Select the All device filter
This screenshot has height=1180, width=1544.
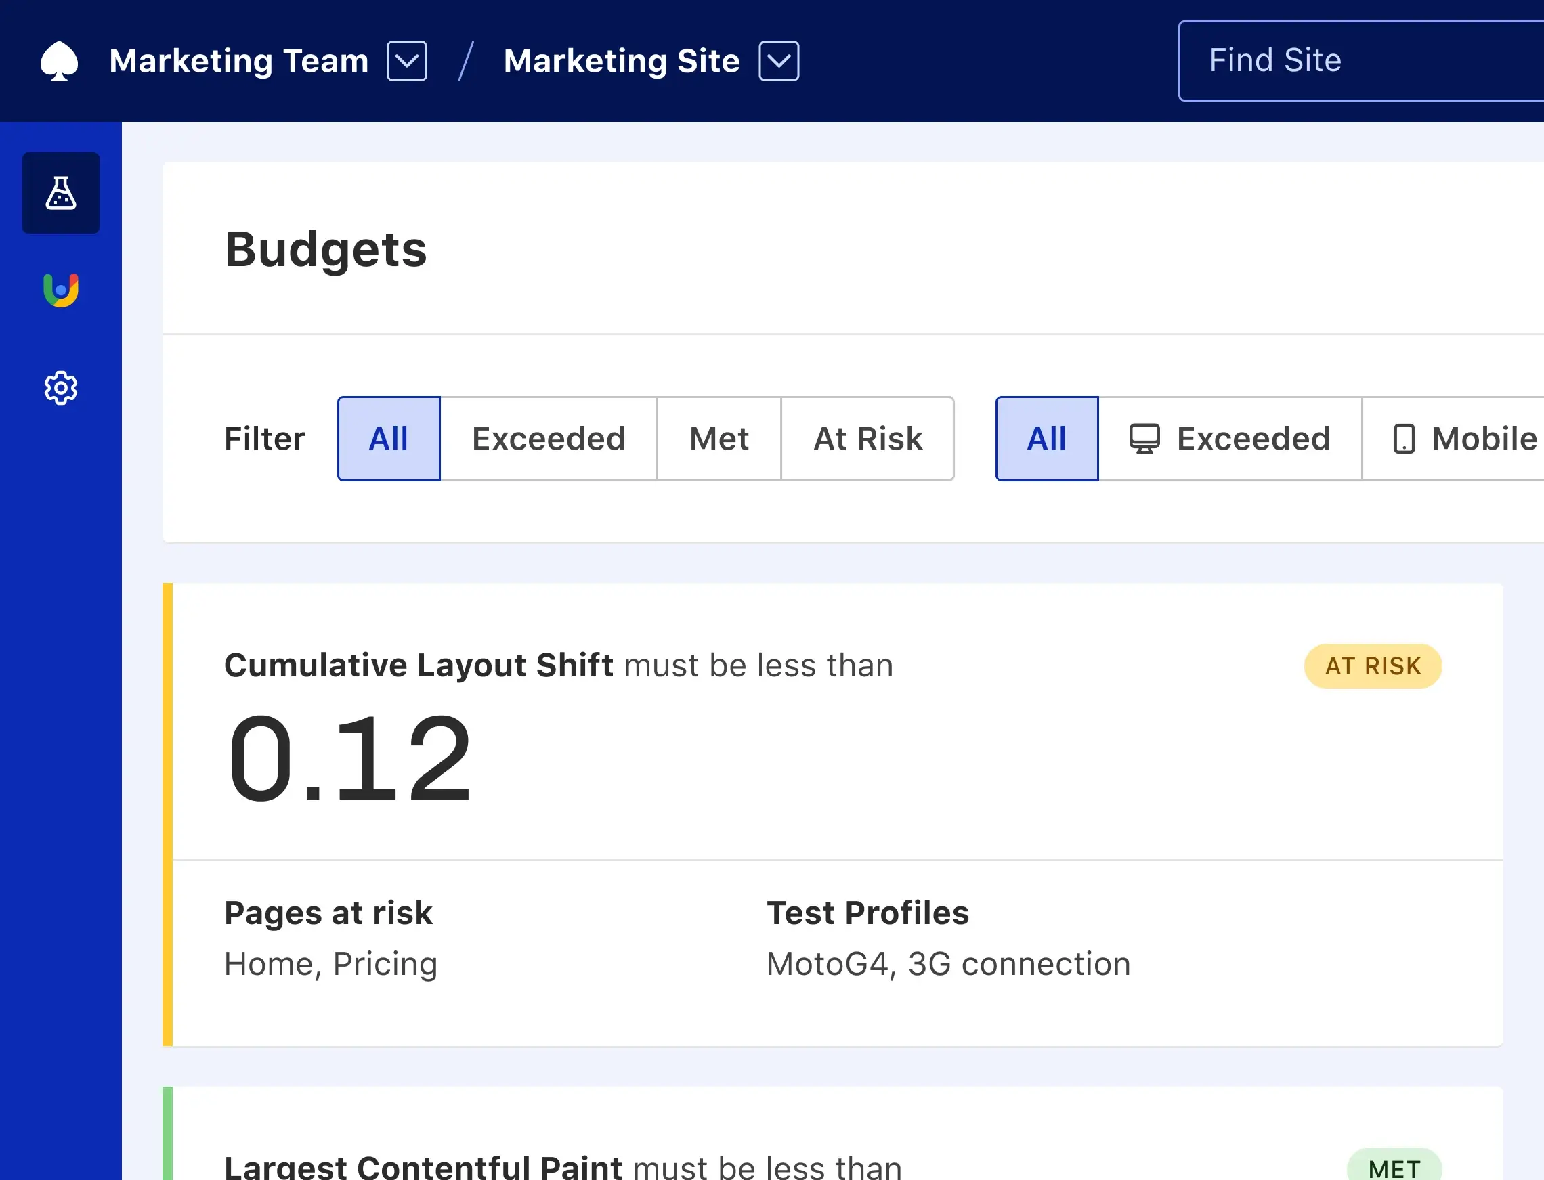pyautogui.click(x=1047, y=439)
